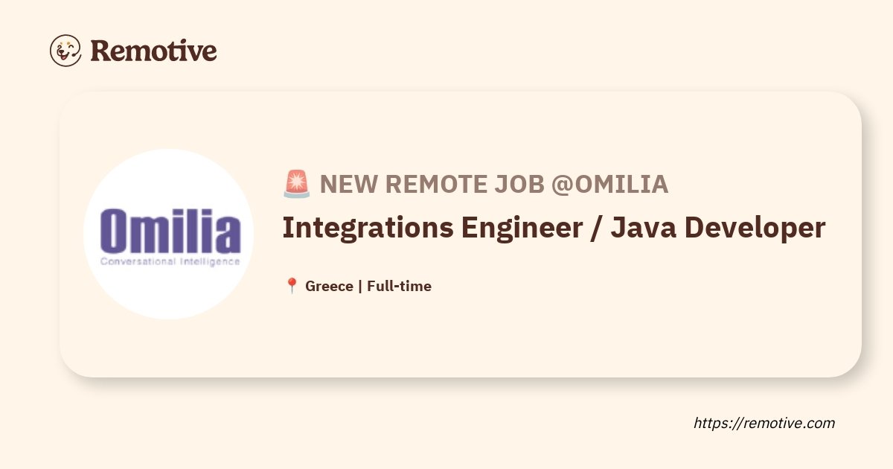
Task: Click the Remotive mascot face icon
Action: coord(65,51)
